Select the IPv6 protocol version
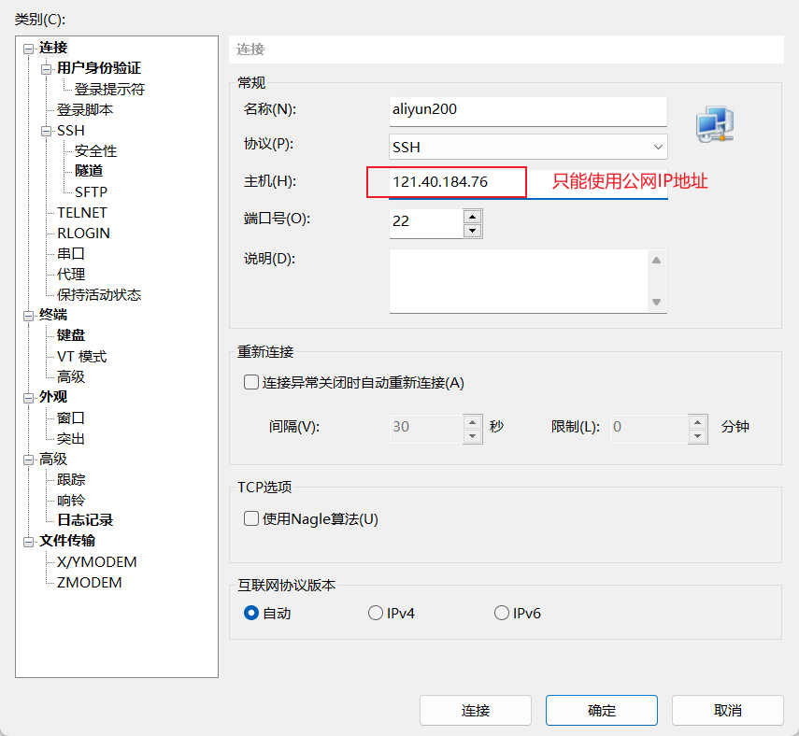Screen dimensions: 799x736 coord(502,614)
